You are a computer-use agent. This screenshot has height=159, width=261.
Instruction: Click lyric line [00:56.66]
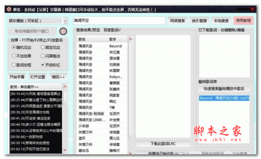36,137
